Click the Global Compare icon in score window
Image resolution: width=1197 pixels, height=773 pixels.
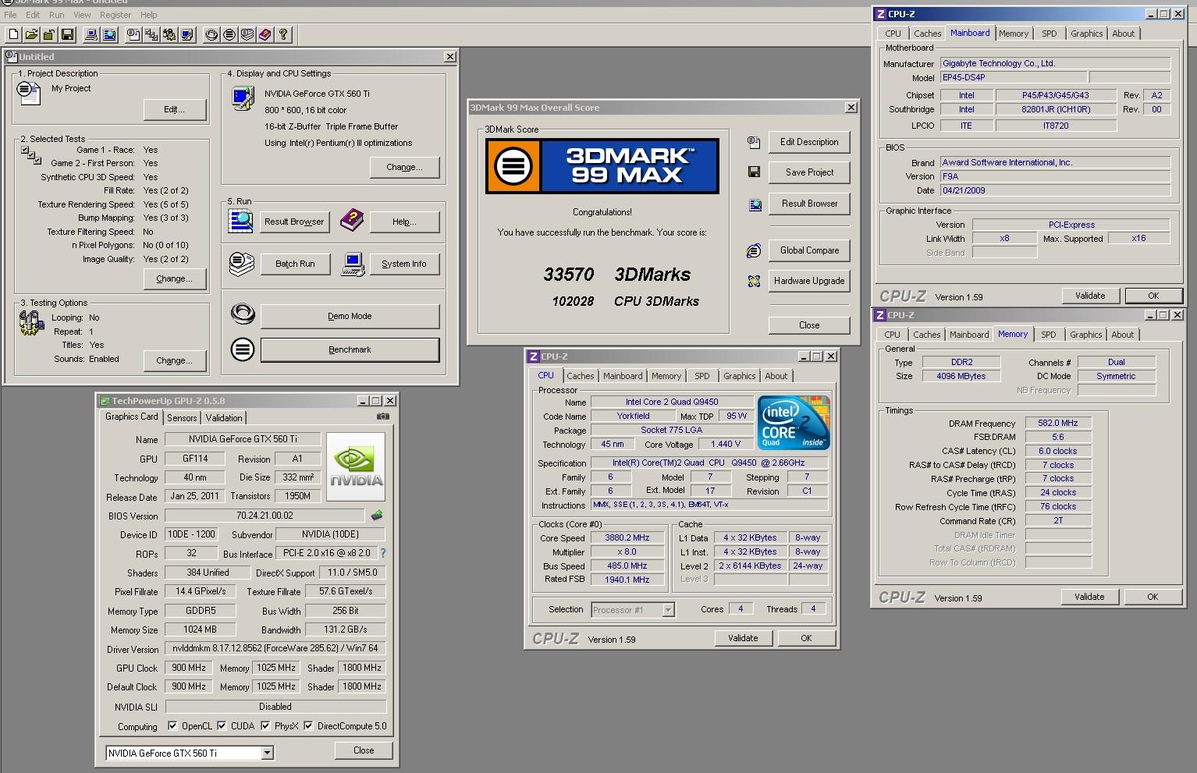[754, 251]
